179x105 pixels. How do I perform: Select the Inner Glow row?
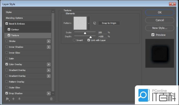(28, 53)
